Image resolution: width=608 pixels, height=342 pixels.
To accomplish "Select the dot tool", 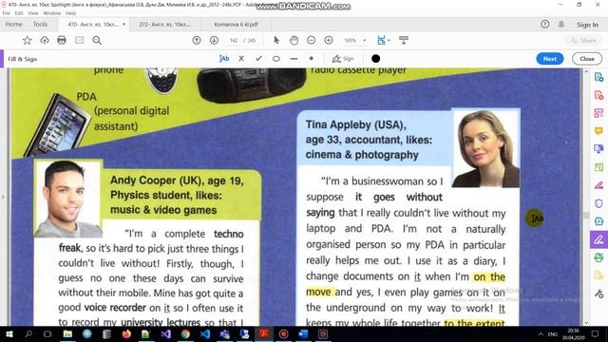I will (311, 59).
